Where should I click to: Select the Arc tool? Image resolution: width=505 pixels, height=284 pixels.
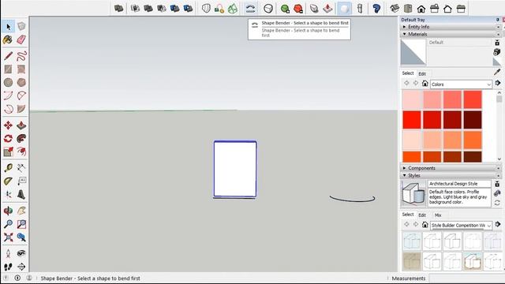point(8,95)
